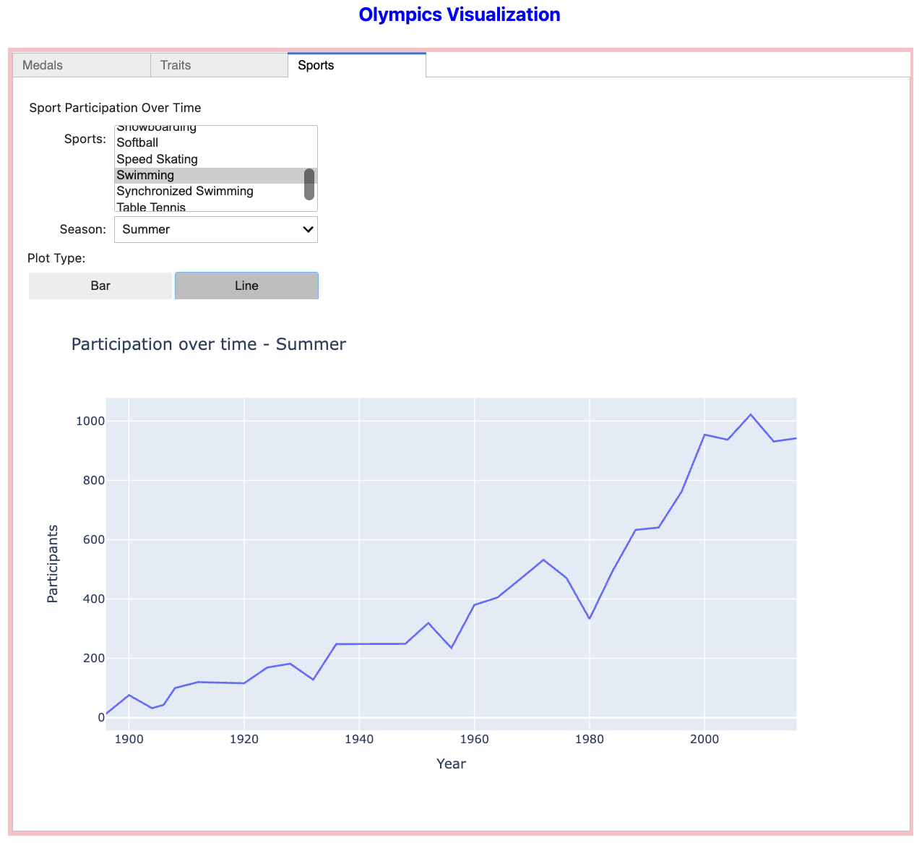Click the highlighted Swimming list entry
Screen dimensions: 922x843
click(145, 175)
